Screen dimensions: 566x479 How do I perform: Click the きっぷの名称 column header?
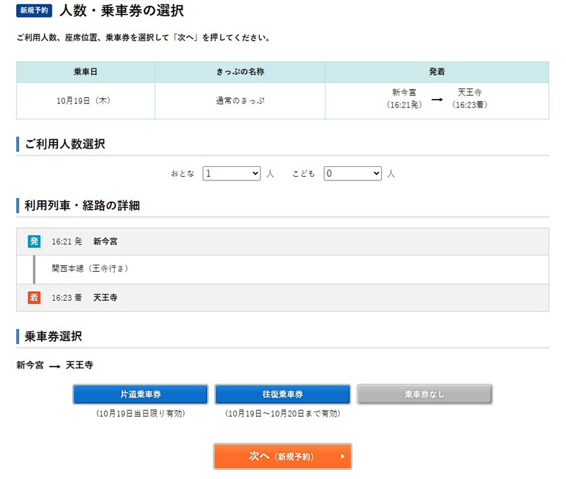pyautogui.click(x=240, y=72)
